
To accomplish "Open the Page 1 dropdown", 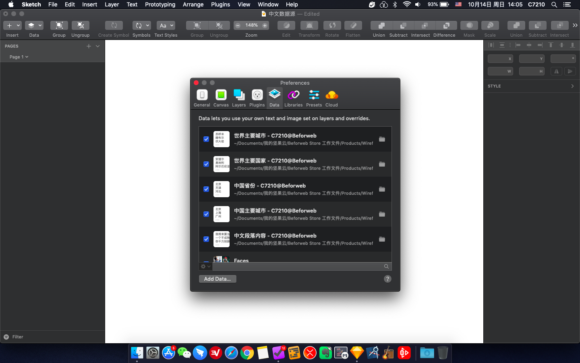I will [19, 57].
